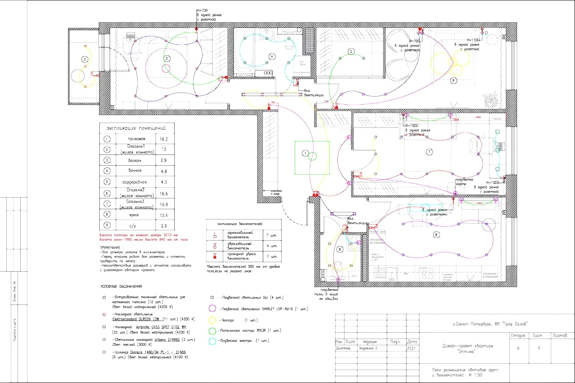Select red pass-through switch symbol in legend table
Viewport: 575px width, 383px height.
(x=215, y=257)
